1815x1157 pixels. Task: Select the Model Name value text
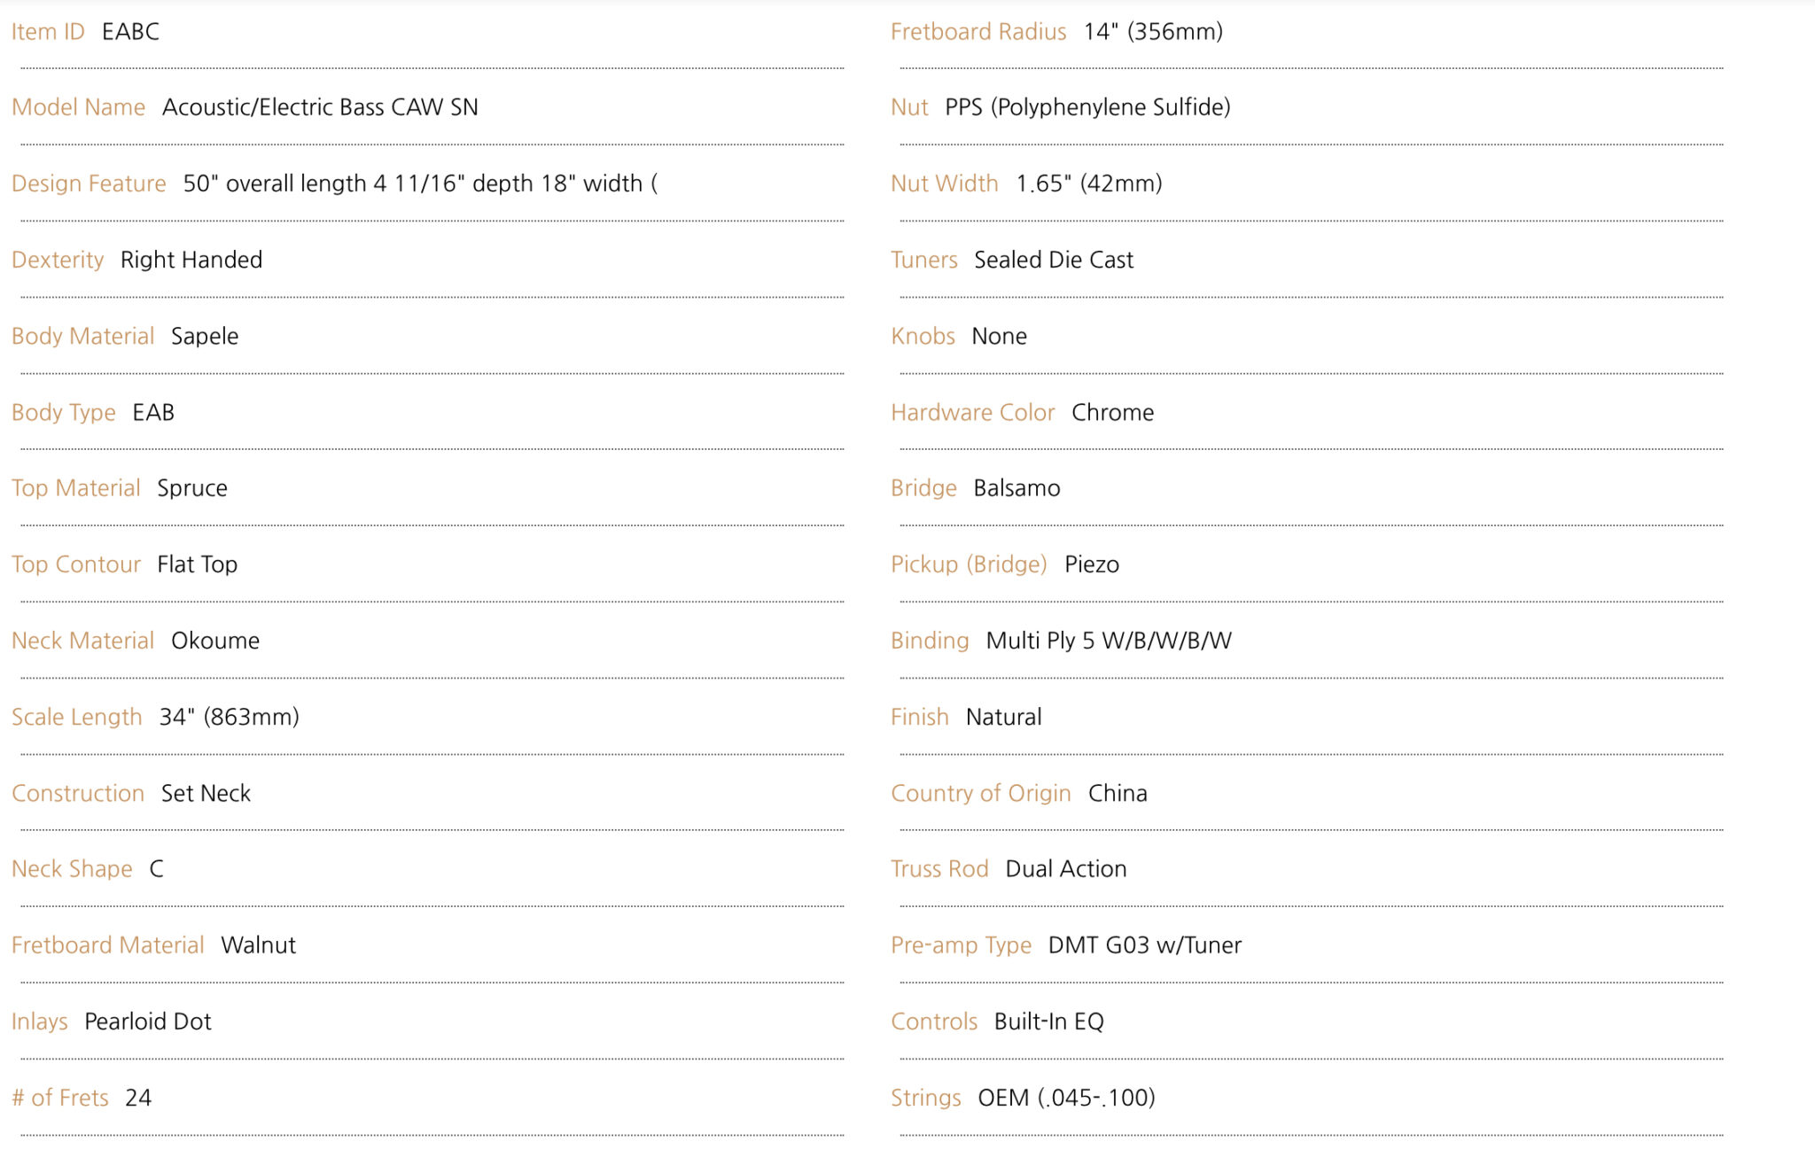click(x=320, y=107)
